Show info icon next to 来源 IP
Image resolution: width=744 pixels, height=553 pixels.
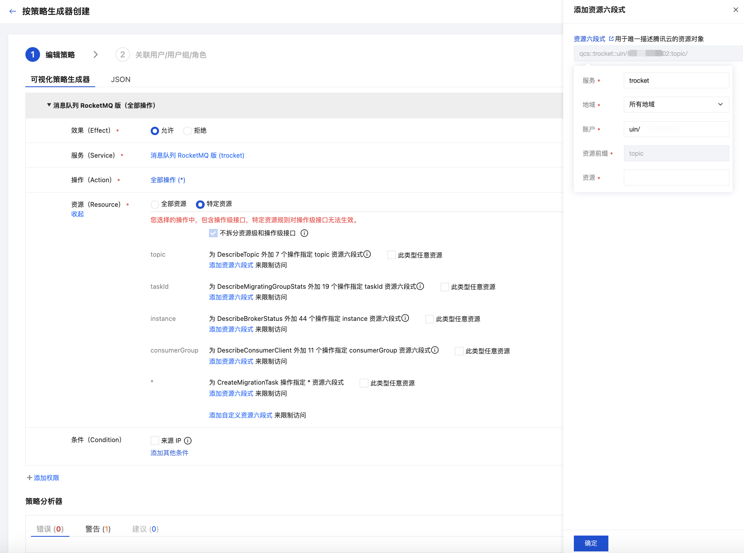pyautogui.click(x=188, y=441)
